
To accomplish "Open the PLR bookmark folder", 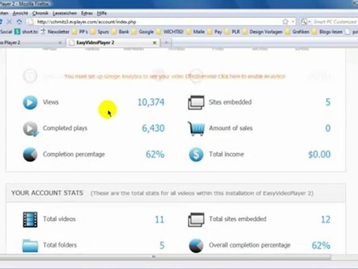I will pos(232,31).
